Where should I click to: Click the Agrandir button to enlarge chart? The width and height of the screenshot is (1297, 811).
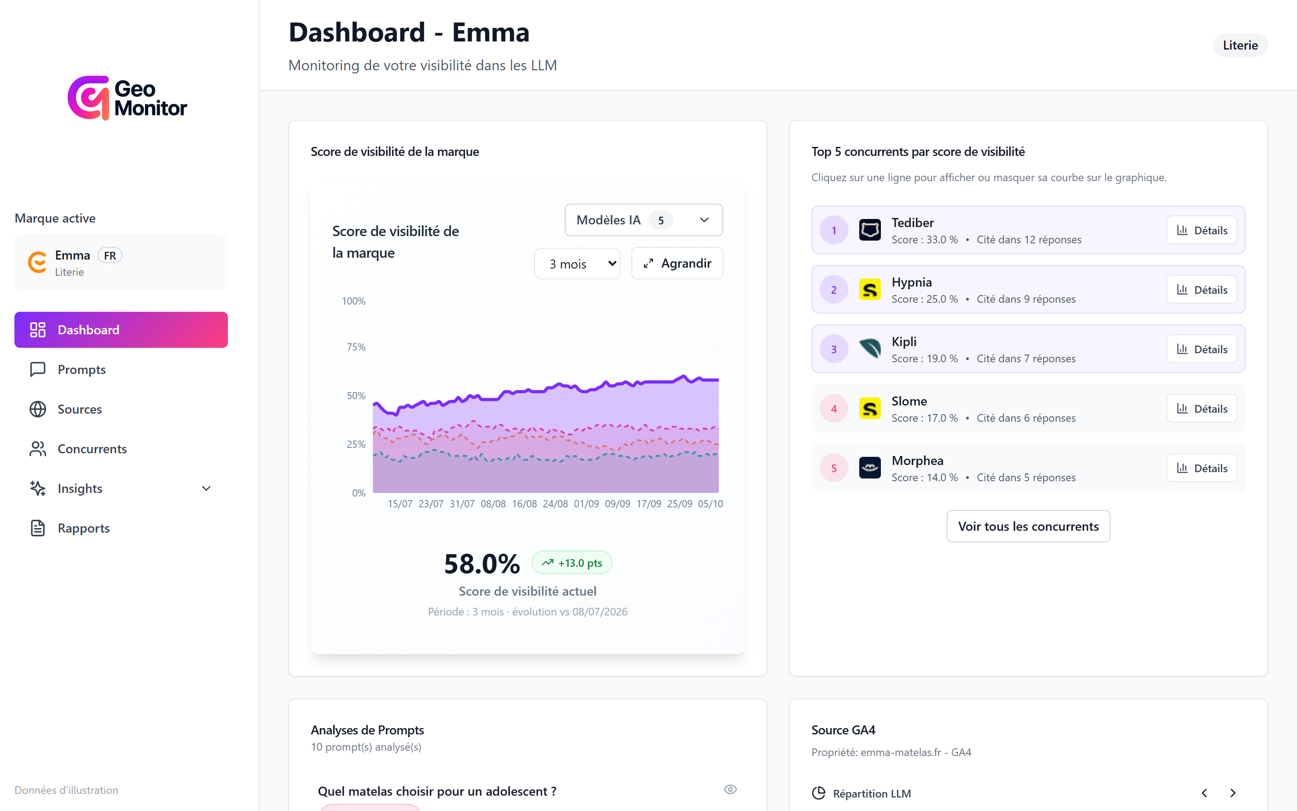coord(677,264)
